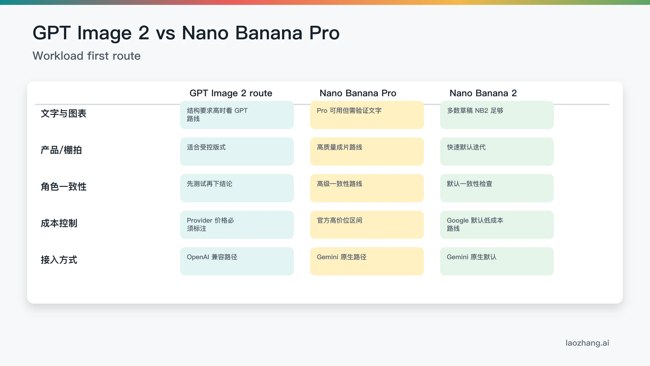
Task: Click the 成本控制 row label
Action: pos(59,223)
